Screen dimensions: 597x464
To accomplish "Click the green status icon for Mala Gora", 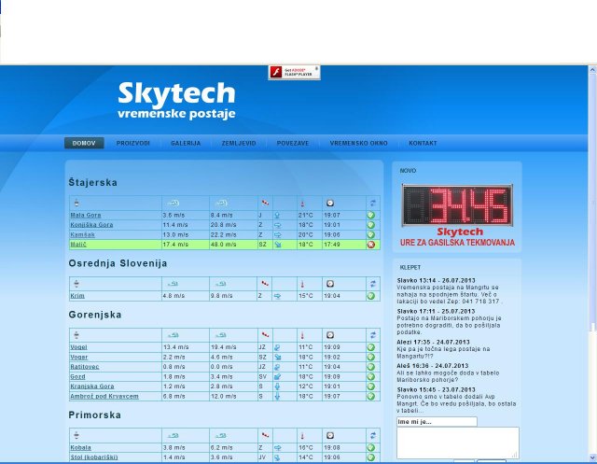I will click(371, 216).
